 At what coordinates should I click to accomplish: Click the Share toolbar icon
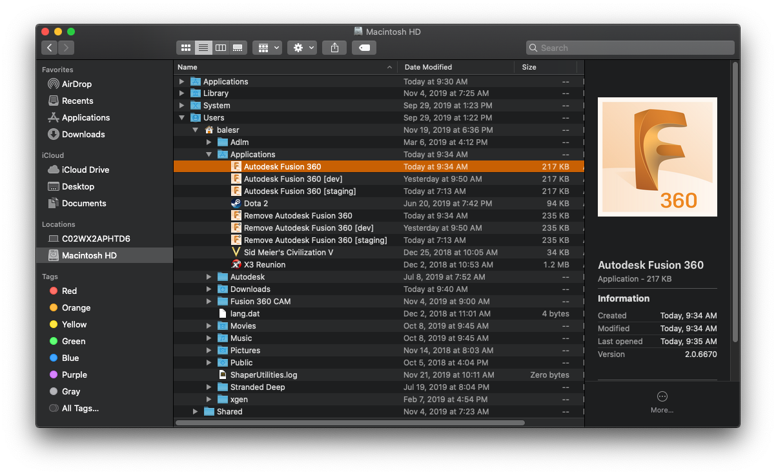[x=334, y=48]
